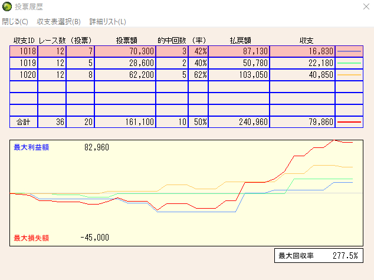Select the row with 収支ID 1019
374x280 pixels.
tap(24, 63)
